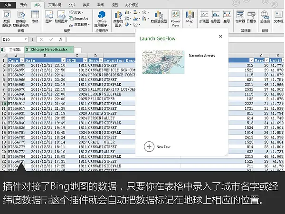Screen dimensions: 285x214
Task: Open Recommended PivotTables (推荐的数据透视表)
Action: 21,16
